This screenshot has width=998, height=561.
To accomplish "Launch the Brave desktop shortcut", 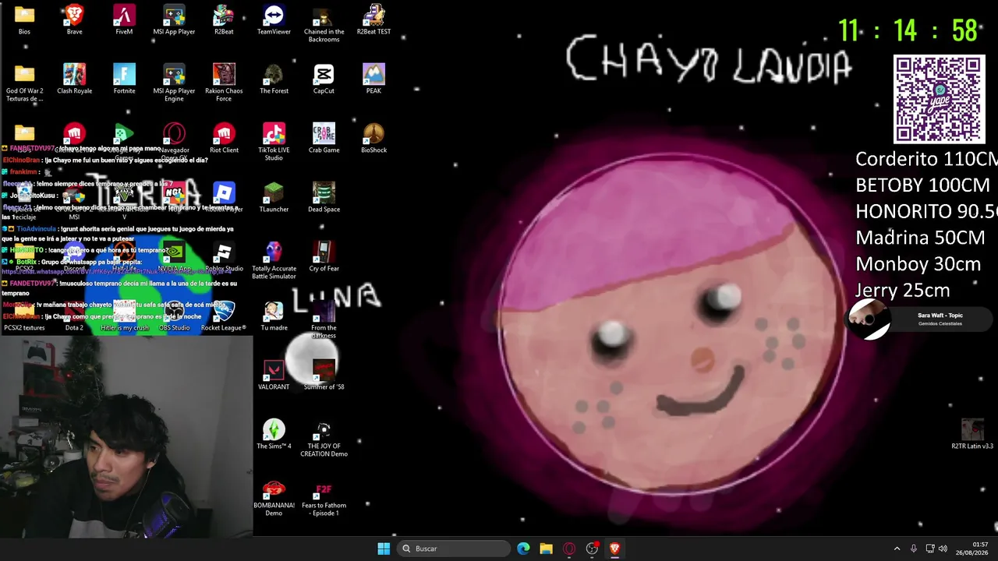I will (74, 19).
